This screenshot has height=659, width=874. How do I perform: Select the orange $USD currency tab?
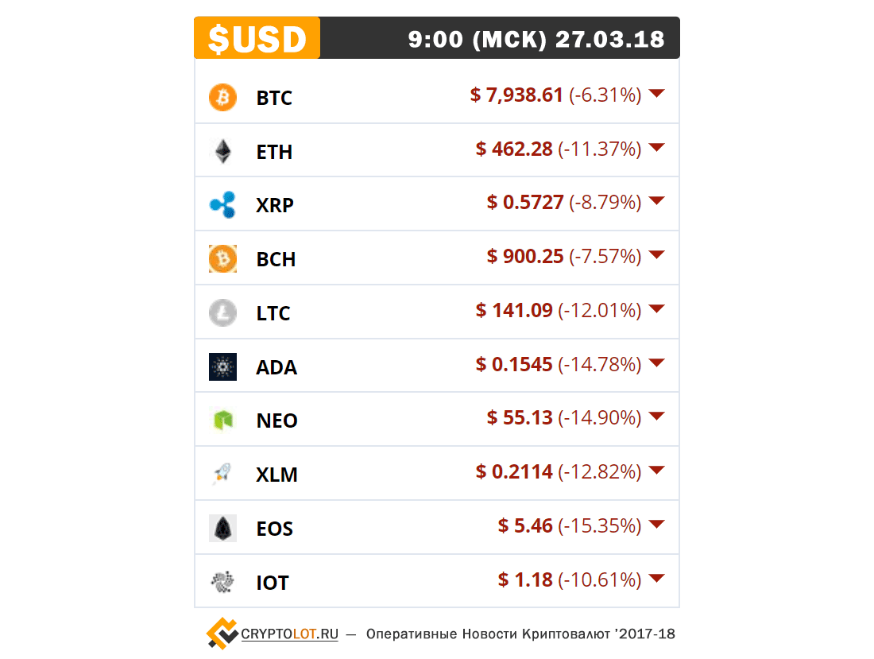(x=257, y=38)
